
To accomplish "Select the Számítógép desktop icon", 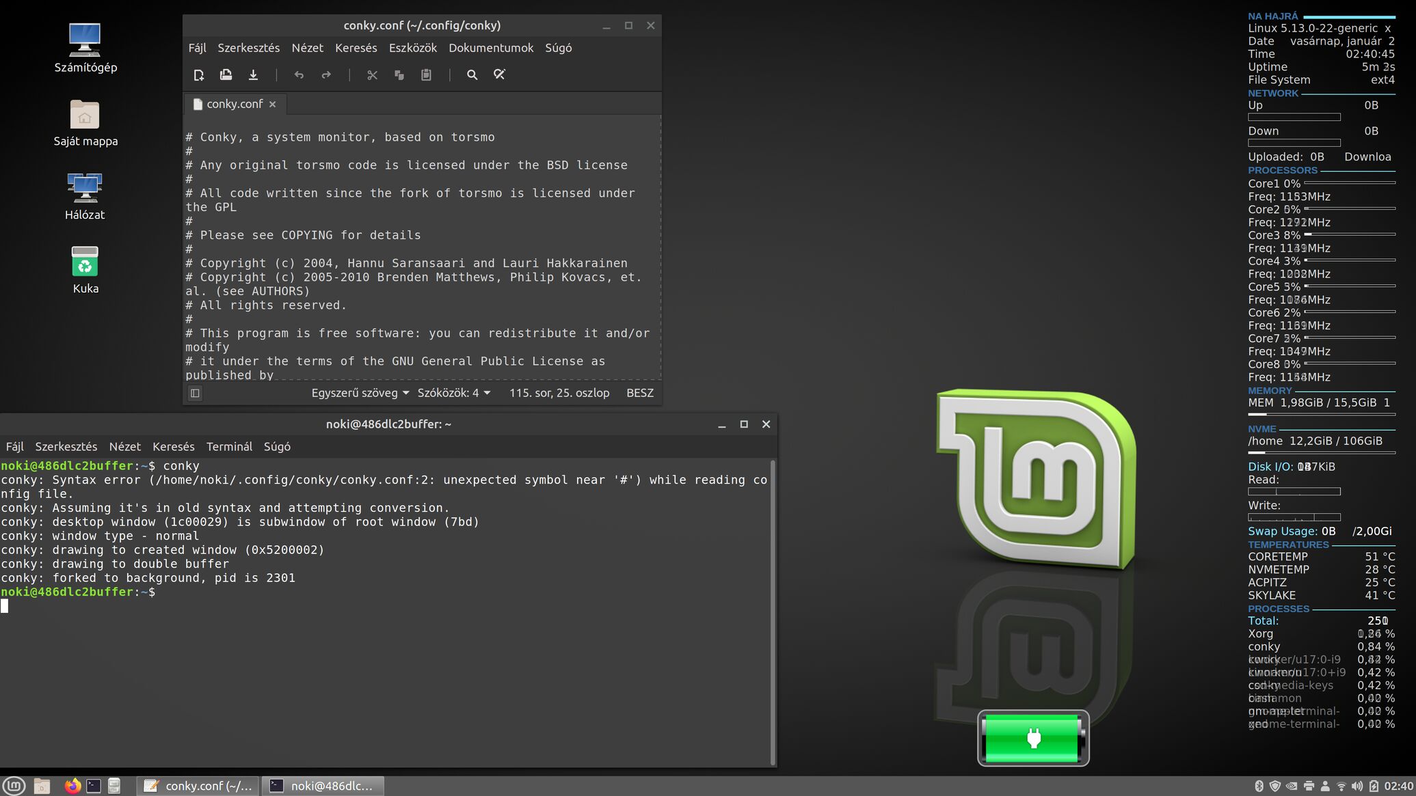I will pos(85,48).
